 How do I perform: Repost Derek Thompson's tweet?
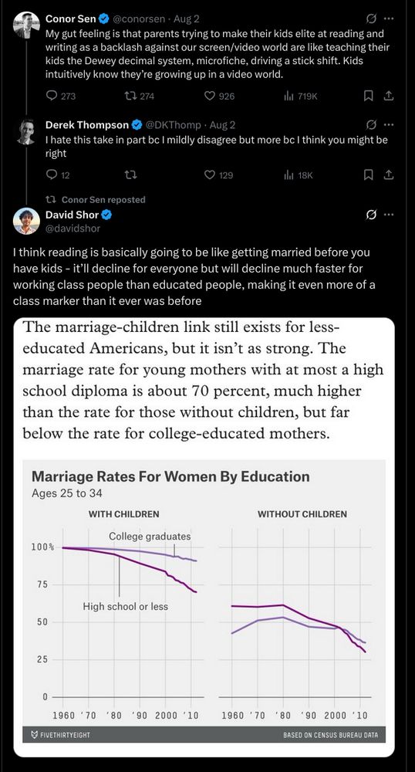(x=130, y=174)
